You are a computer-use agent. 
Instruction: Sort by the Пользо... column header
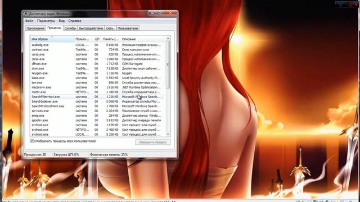pos(83,39)
